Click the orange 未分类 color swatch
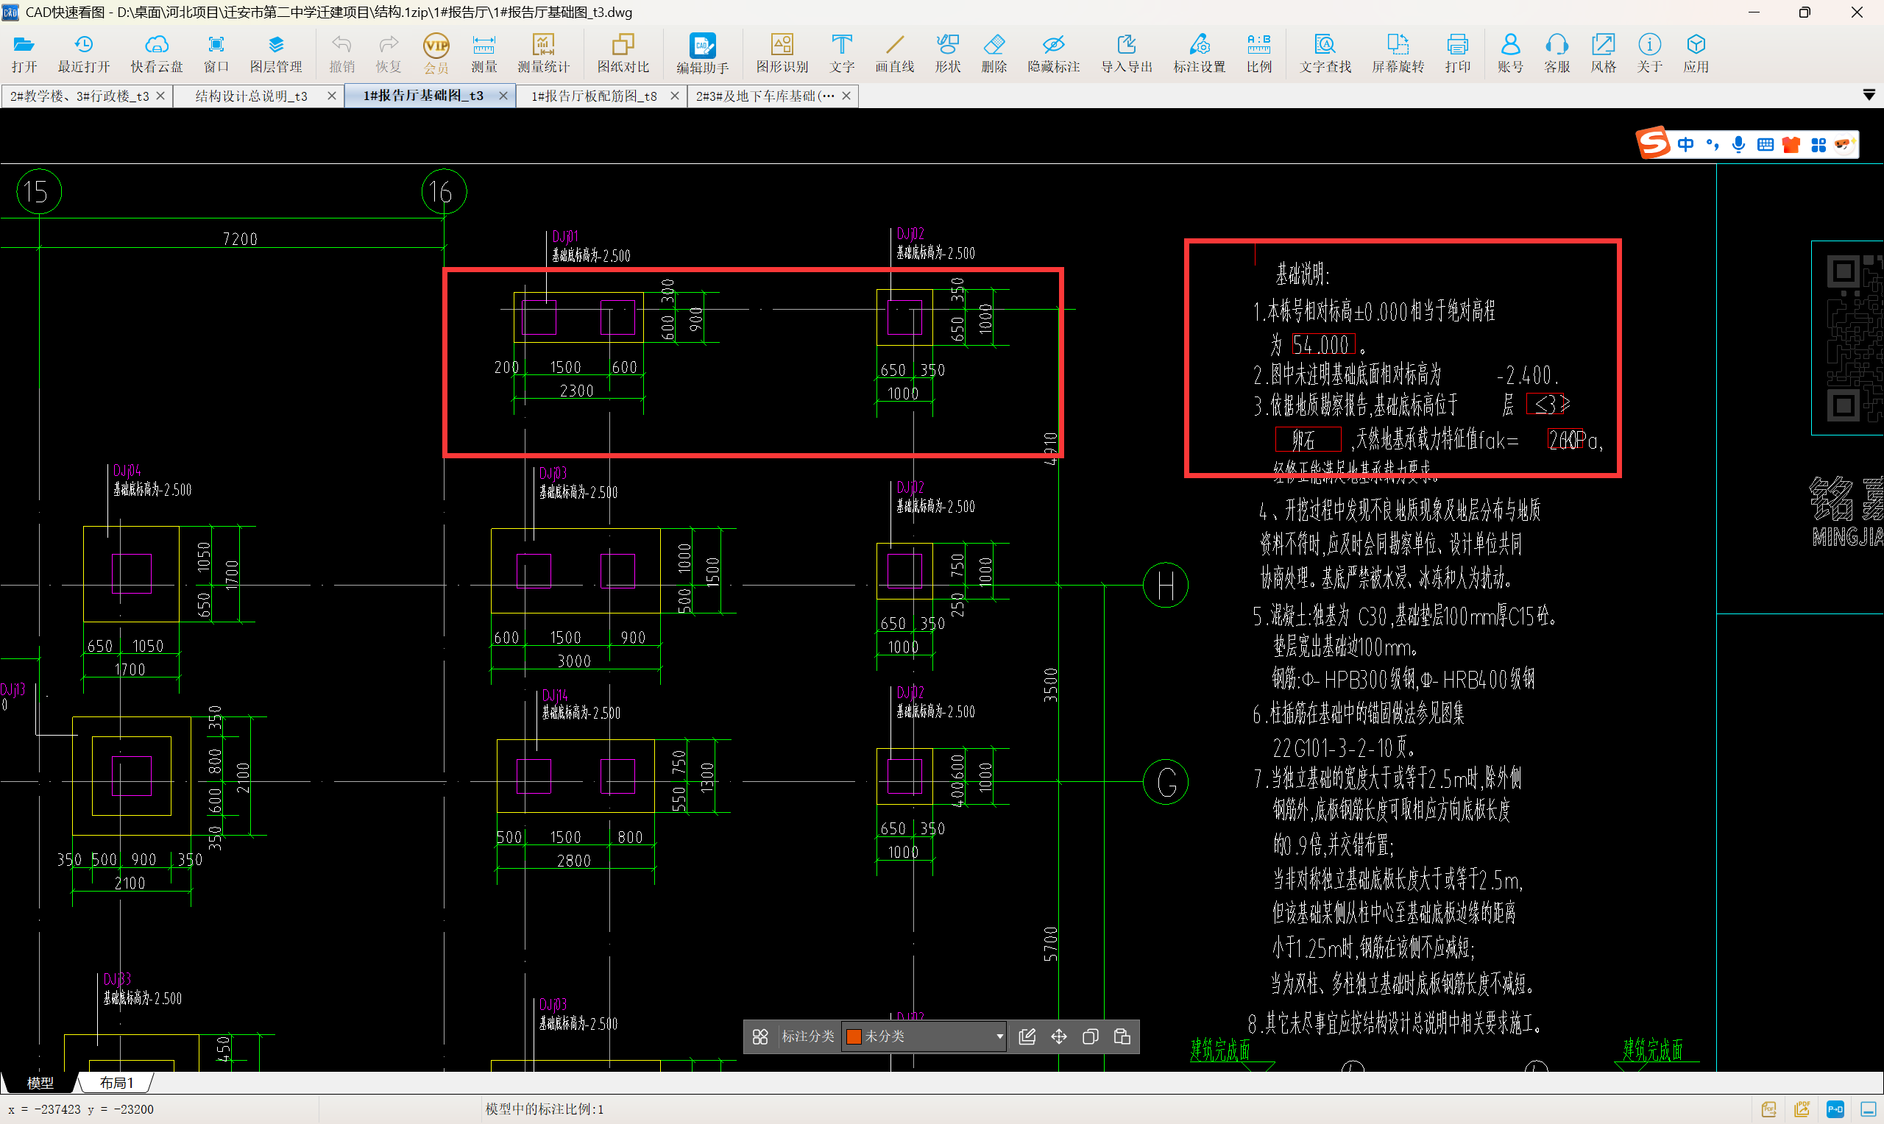This screenshot has height=1124, width=1884. pos(854,1036)
